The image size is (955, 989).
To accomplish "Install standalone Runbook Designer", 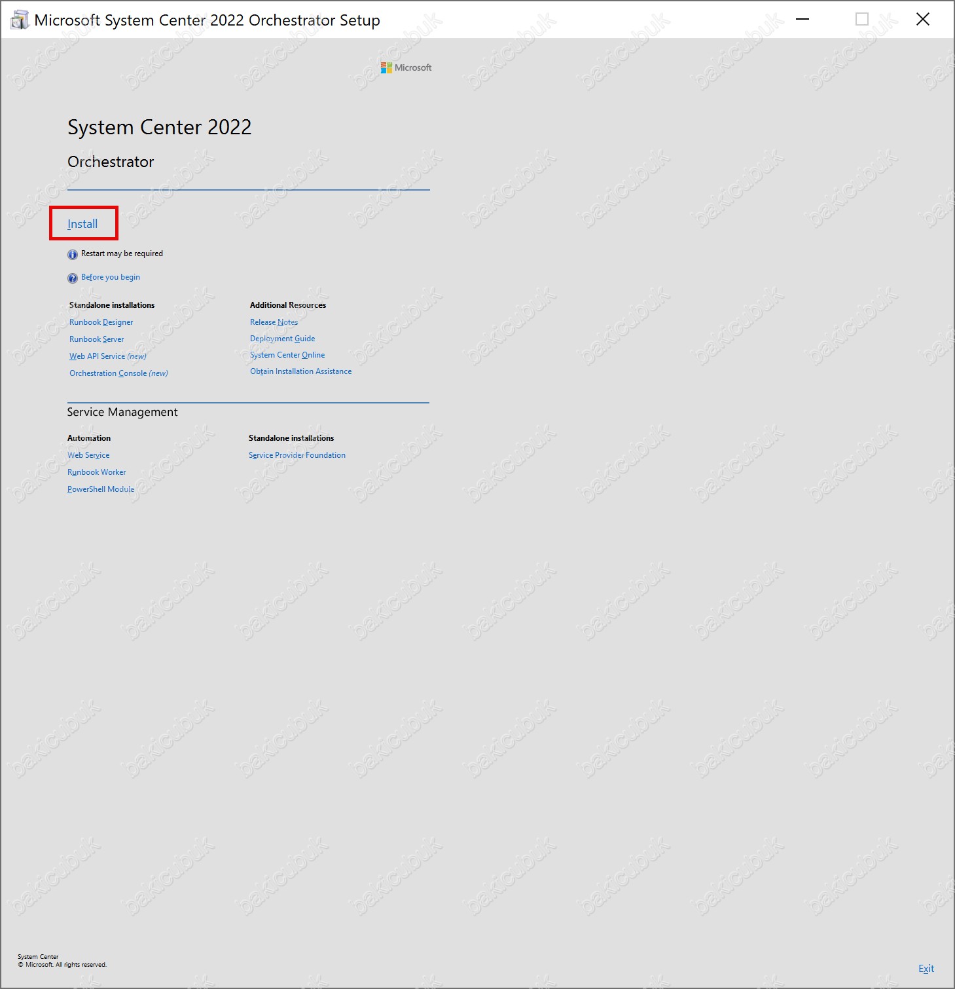I will click(x=101, y=322).
